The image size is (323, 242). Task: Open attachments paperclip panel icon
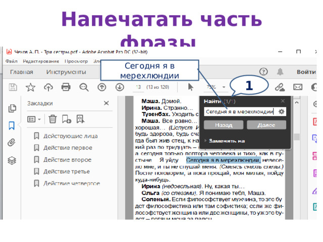pyautogui.click(x=12, y=142)
